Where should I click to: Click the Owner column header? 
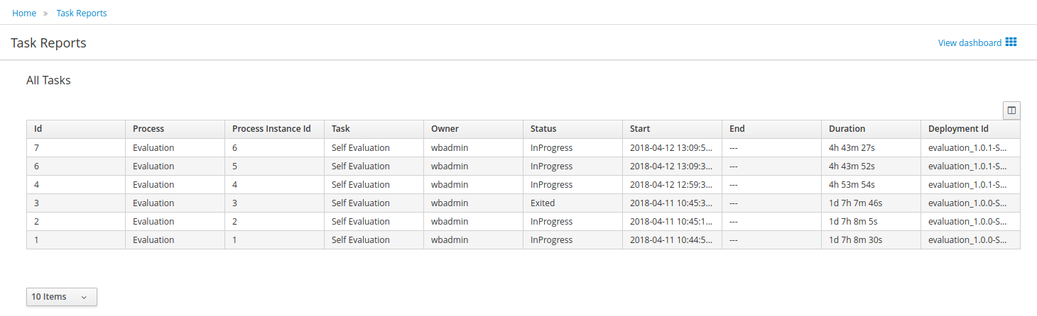[445, 129]
